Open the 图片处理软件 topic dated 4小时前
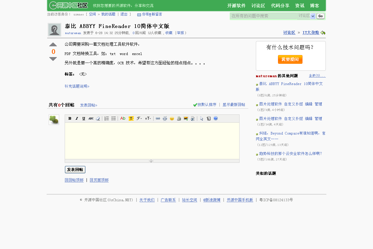Image resolution: width=373 pixels, height=249 pixels. coord(291,104)
